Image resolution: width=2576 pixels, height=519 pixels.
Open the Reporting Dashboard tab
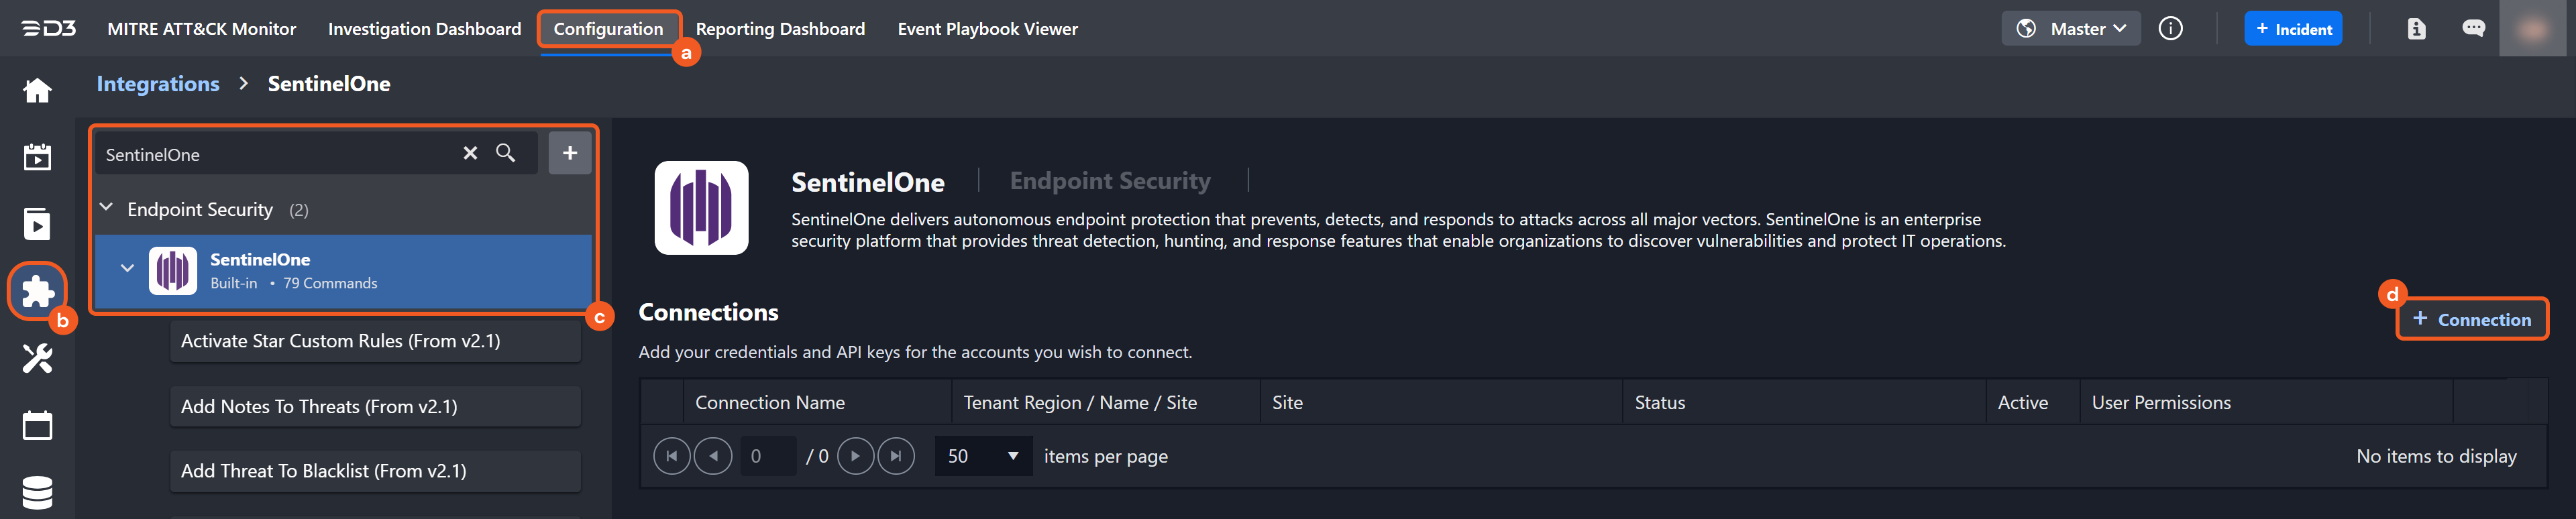coord(780,29)
